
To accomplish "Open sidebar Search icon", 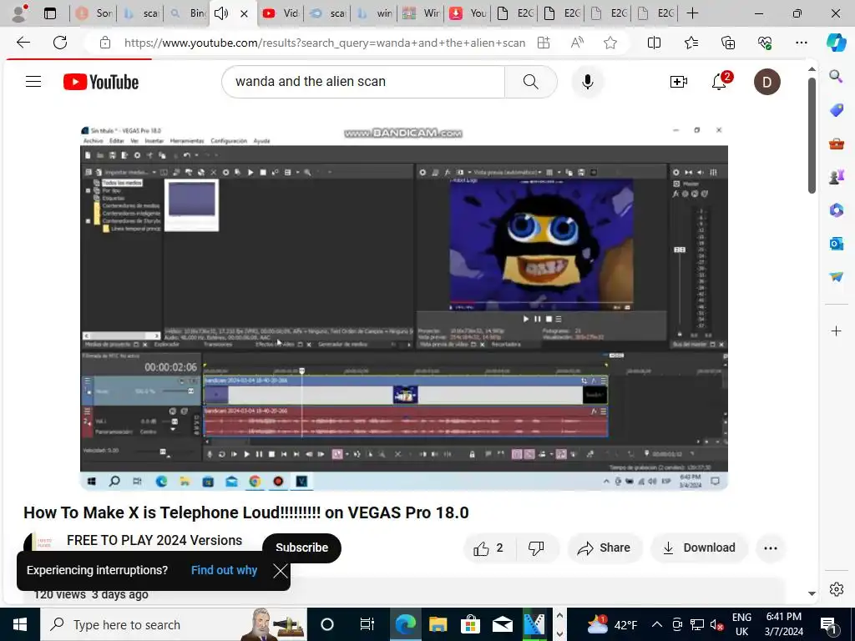I will pyautogui.click(x=836, y=76).
